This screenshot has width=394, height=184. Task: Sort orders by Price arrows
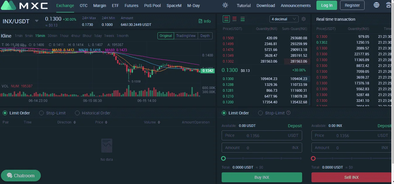point(106,122)
